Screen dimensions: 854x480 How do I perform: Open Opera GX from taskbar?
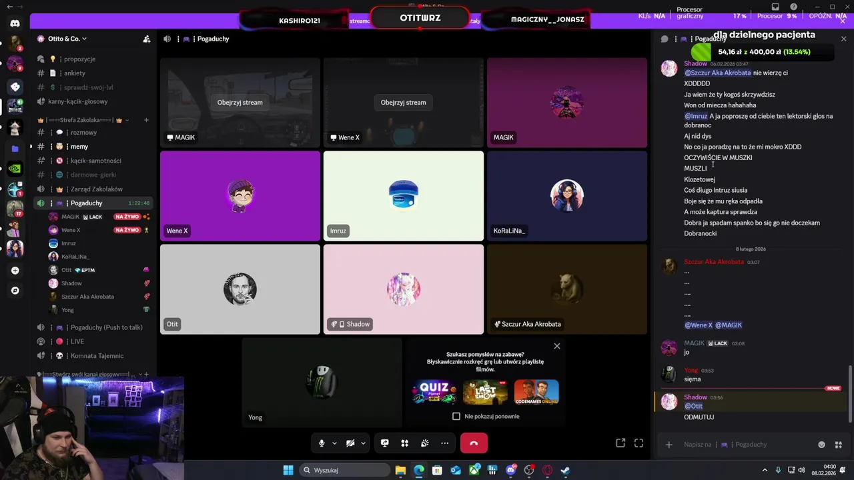[x=547, y=470]
